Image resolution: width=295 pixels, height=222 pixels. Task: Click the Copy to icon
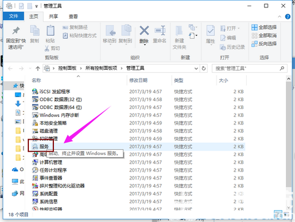[x=126, y=30]
